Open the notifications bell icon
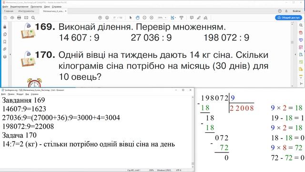Viewport: 305px width, 172px height. [286, 11]
